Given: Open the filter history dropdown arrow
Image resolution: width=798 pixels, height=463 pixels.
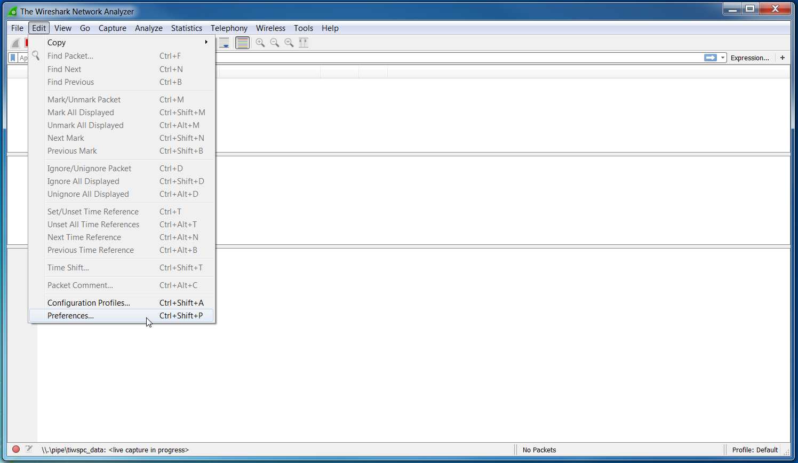Looking at the screenshot, I should 723,58.
